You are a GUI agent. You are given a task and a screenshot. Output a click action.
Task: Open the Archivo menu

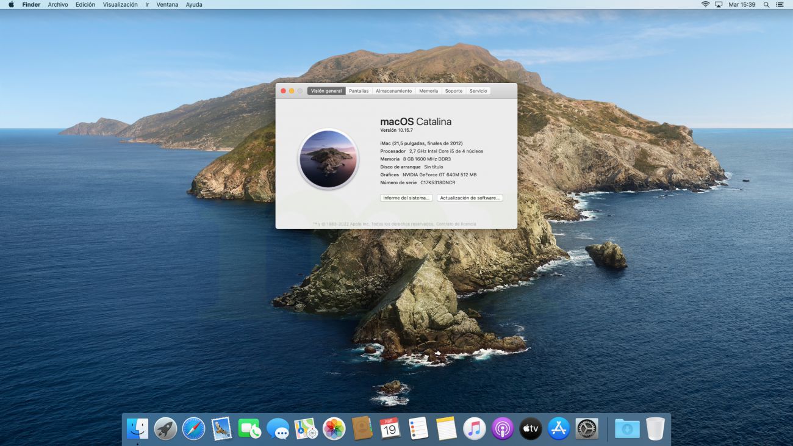coord(58,4)
